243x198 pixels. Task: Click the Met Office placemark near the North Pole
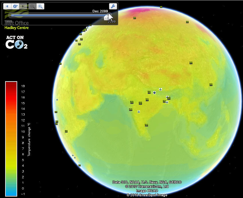pyautogui.click(x=161, y=7)
